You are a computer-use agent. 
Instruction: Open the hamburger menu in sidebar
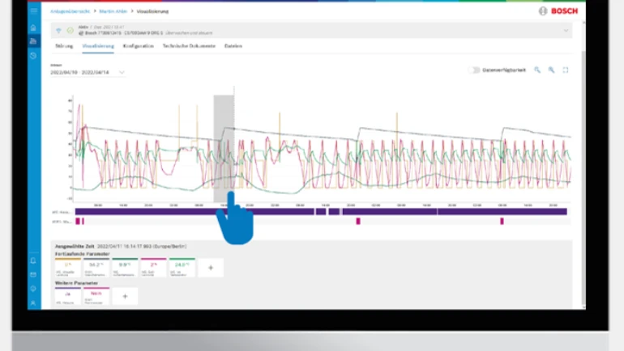(33, 11)
